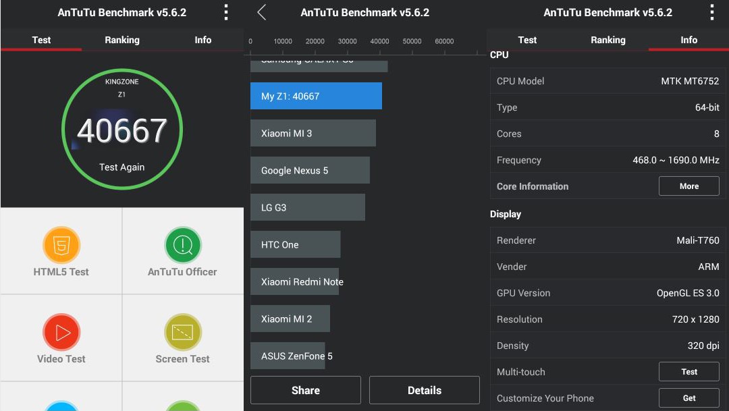
Task: Open the right panel's three-dot overflow menu
Action: point(712,13)
